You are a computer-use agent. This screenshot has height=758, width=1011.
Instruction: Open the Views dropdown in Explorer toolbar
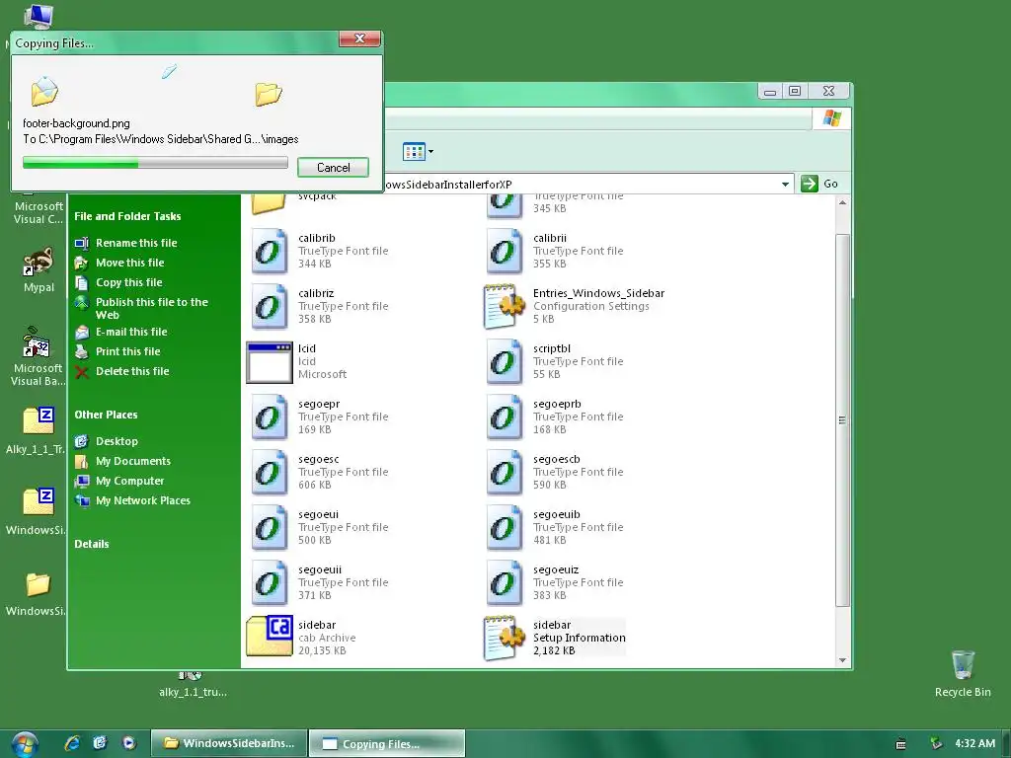pos(418,152)
